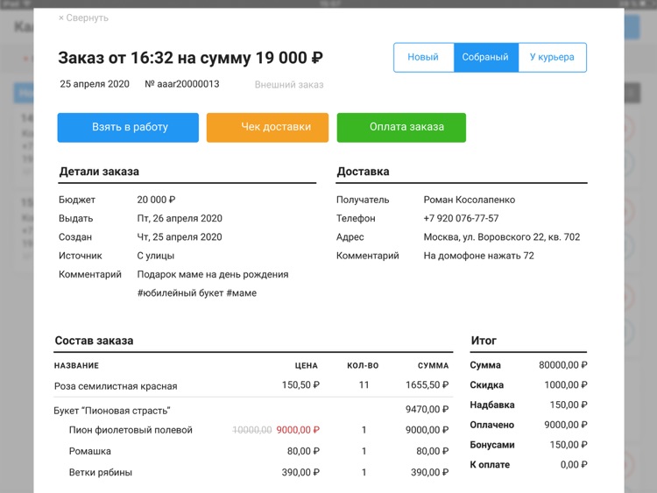Viewport: 657px width, 493px height.
Task: Click the Внешний заказ label
Action: click(289, 85)
